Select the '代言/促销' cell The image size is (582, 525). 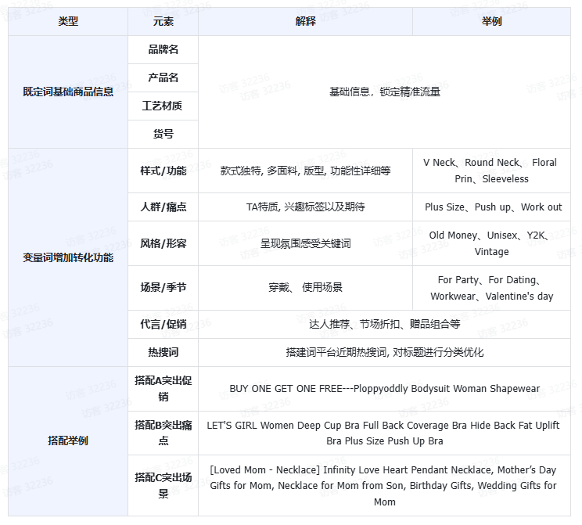(163, 324)
